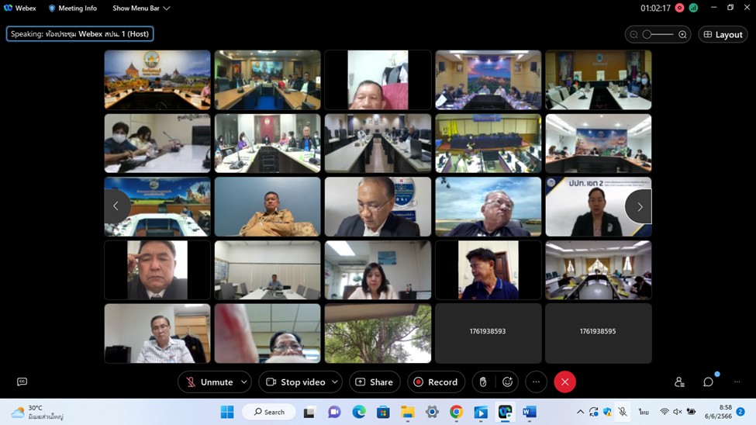Start recording with Record button

point(435,382)
